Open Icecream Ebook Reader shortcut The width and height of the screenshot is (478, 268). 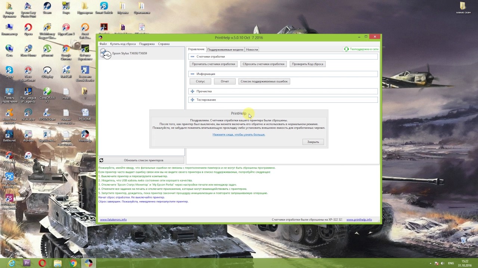85,74
